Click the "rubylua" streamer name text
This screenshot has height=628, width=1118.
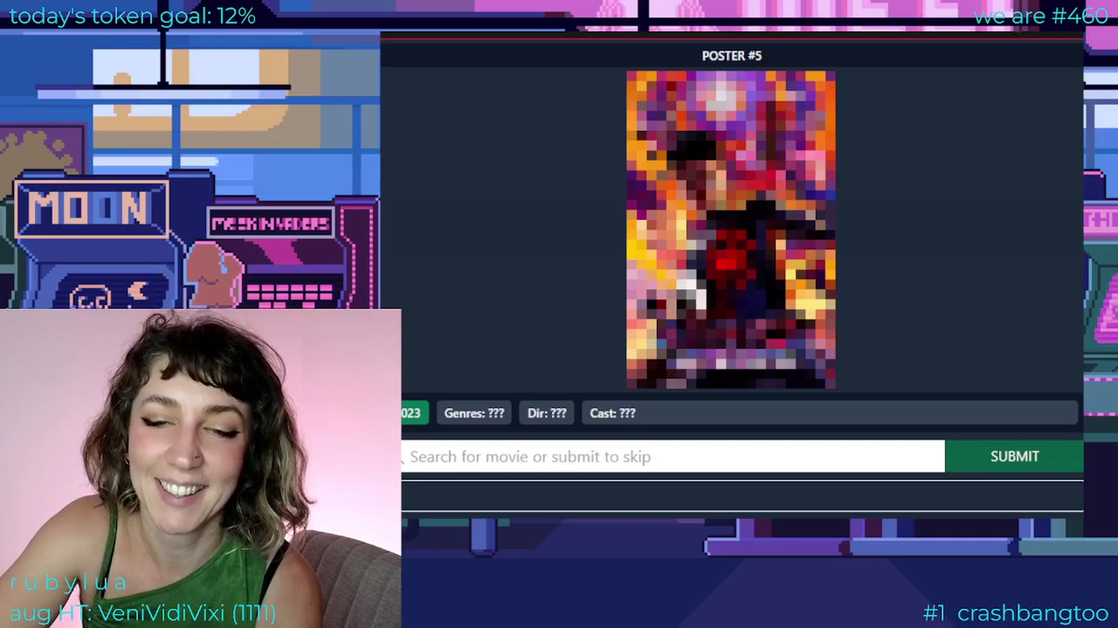[68, 582]
